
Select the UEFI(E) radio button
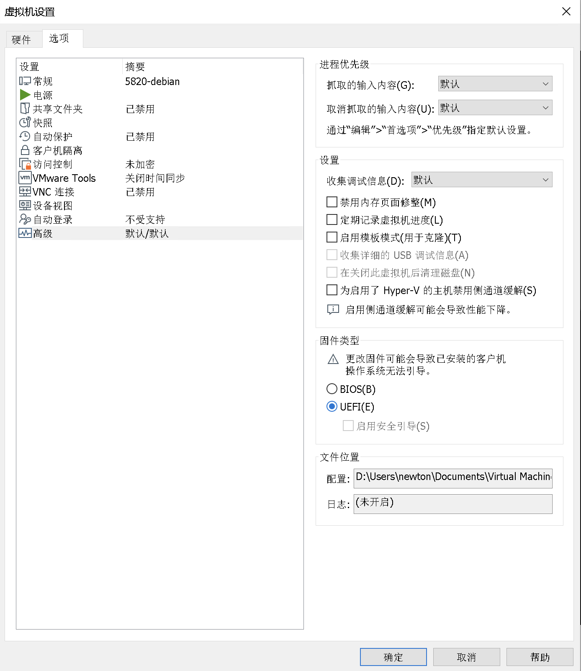[332, 407]
